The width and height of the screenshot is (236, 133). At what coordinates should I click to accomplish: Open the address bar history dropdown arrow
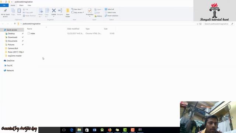coord(197,24)
